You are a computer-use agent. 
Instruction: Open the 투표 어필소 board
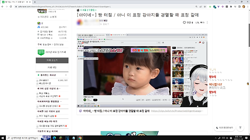pos(44,93)
